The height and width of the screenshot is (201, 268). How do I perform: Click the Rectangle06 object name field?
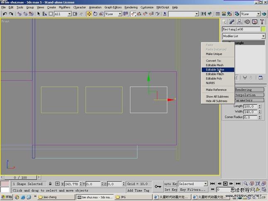coord(241,29)
